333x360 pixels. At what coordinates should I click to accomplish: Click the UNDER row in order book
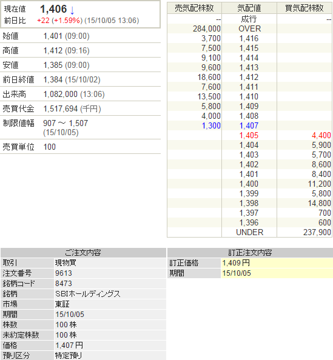point(249,232)
